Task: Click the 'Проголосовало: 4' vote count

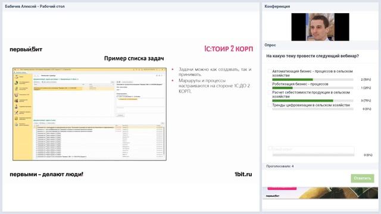Action: pyautogui.click(x=280, y=166)
